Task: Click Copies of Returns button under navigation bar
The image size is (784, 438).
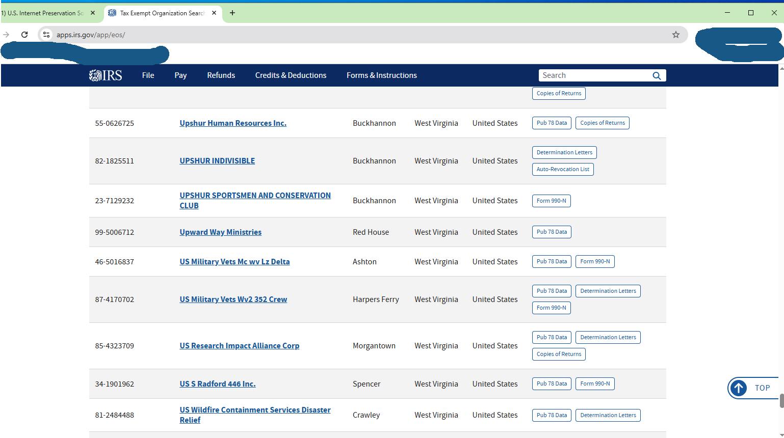Action: (x=559, y=94)
